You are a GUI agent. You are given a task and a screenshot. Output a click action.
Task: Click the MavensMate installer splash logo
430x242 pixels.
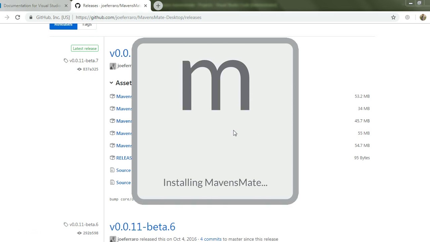(x=216, y=85)
